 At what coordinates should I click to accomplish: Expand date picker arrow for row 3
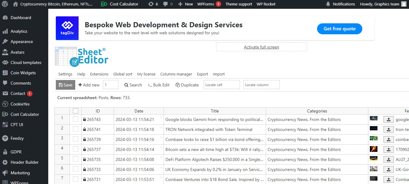coord(161,138)
